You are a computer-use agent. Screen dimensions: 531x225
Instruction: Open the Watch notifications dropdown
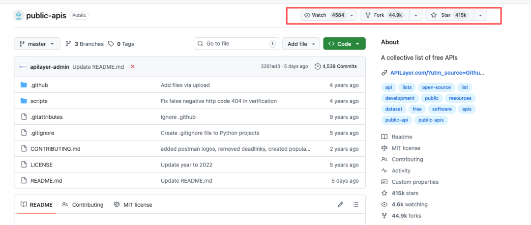pyautogui.click(x=328, y=15)
